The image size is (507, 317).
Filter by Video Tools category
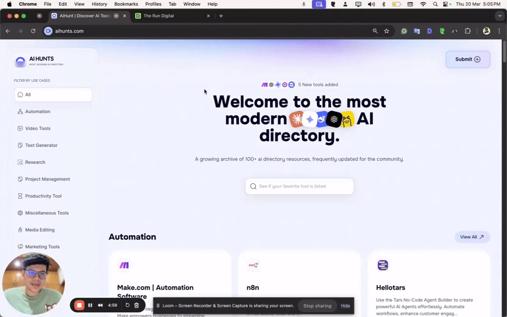point(34,128)
